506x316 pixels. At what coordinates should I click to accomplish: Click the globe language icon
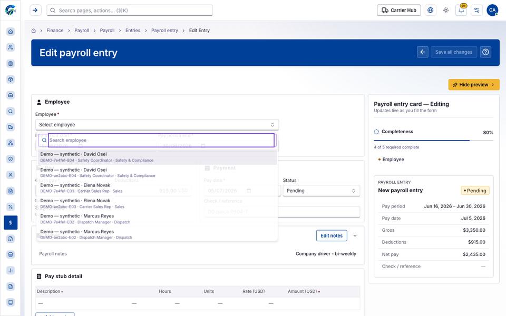point(430,11)
